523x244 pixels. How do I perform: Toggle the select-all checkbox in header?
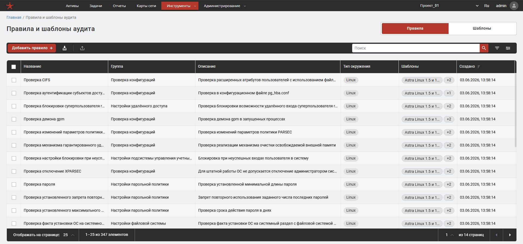click(x=14, y=67)
